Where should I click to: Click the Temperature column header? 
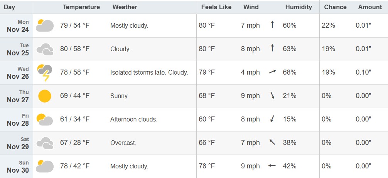[81, 7]
